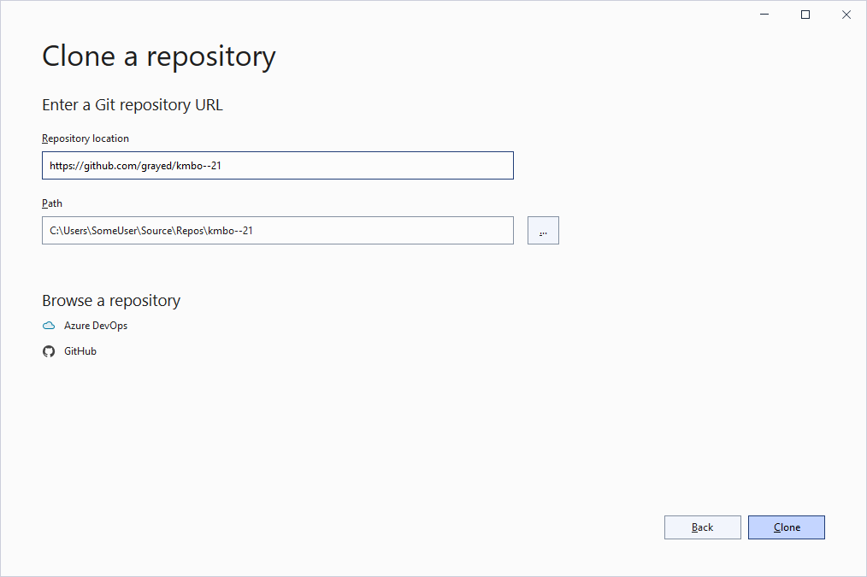
Task: Click the "Clone a repository" title
Action: pyautogui.click(x=158, y=56)
